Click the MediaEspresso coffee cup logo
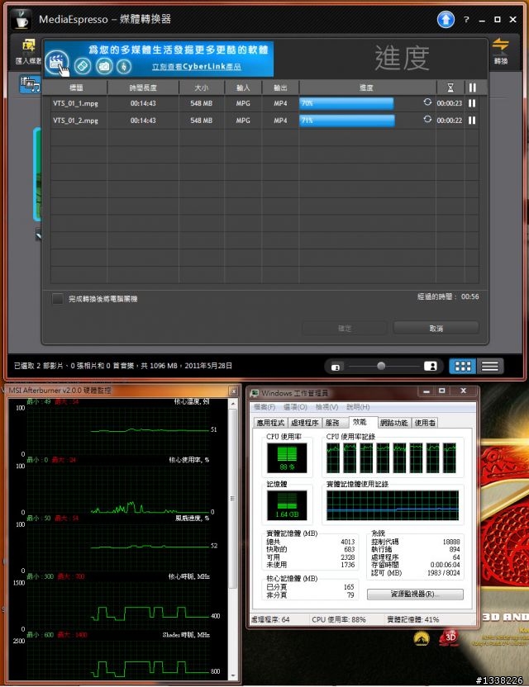This screenshot has height=687, width=529. pyautogui.click(x=21, y=19)
